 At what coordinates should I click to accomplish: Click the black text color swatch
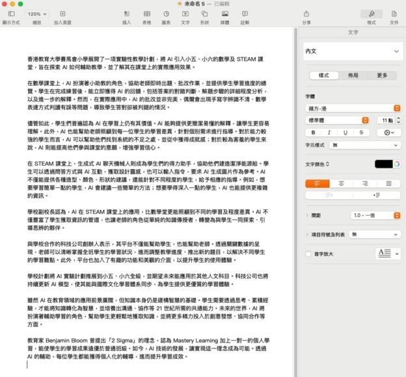point(383,164)
